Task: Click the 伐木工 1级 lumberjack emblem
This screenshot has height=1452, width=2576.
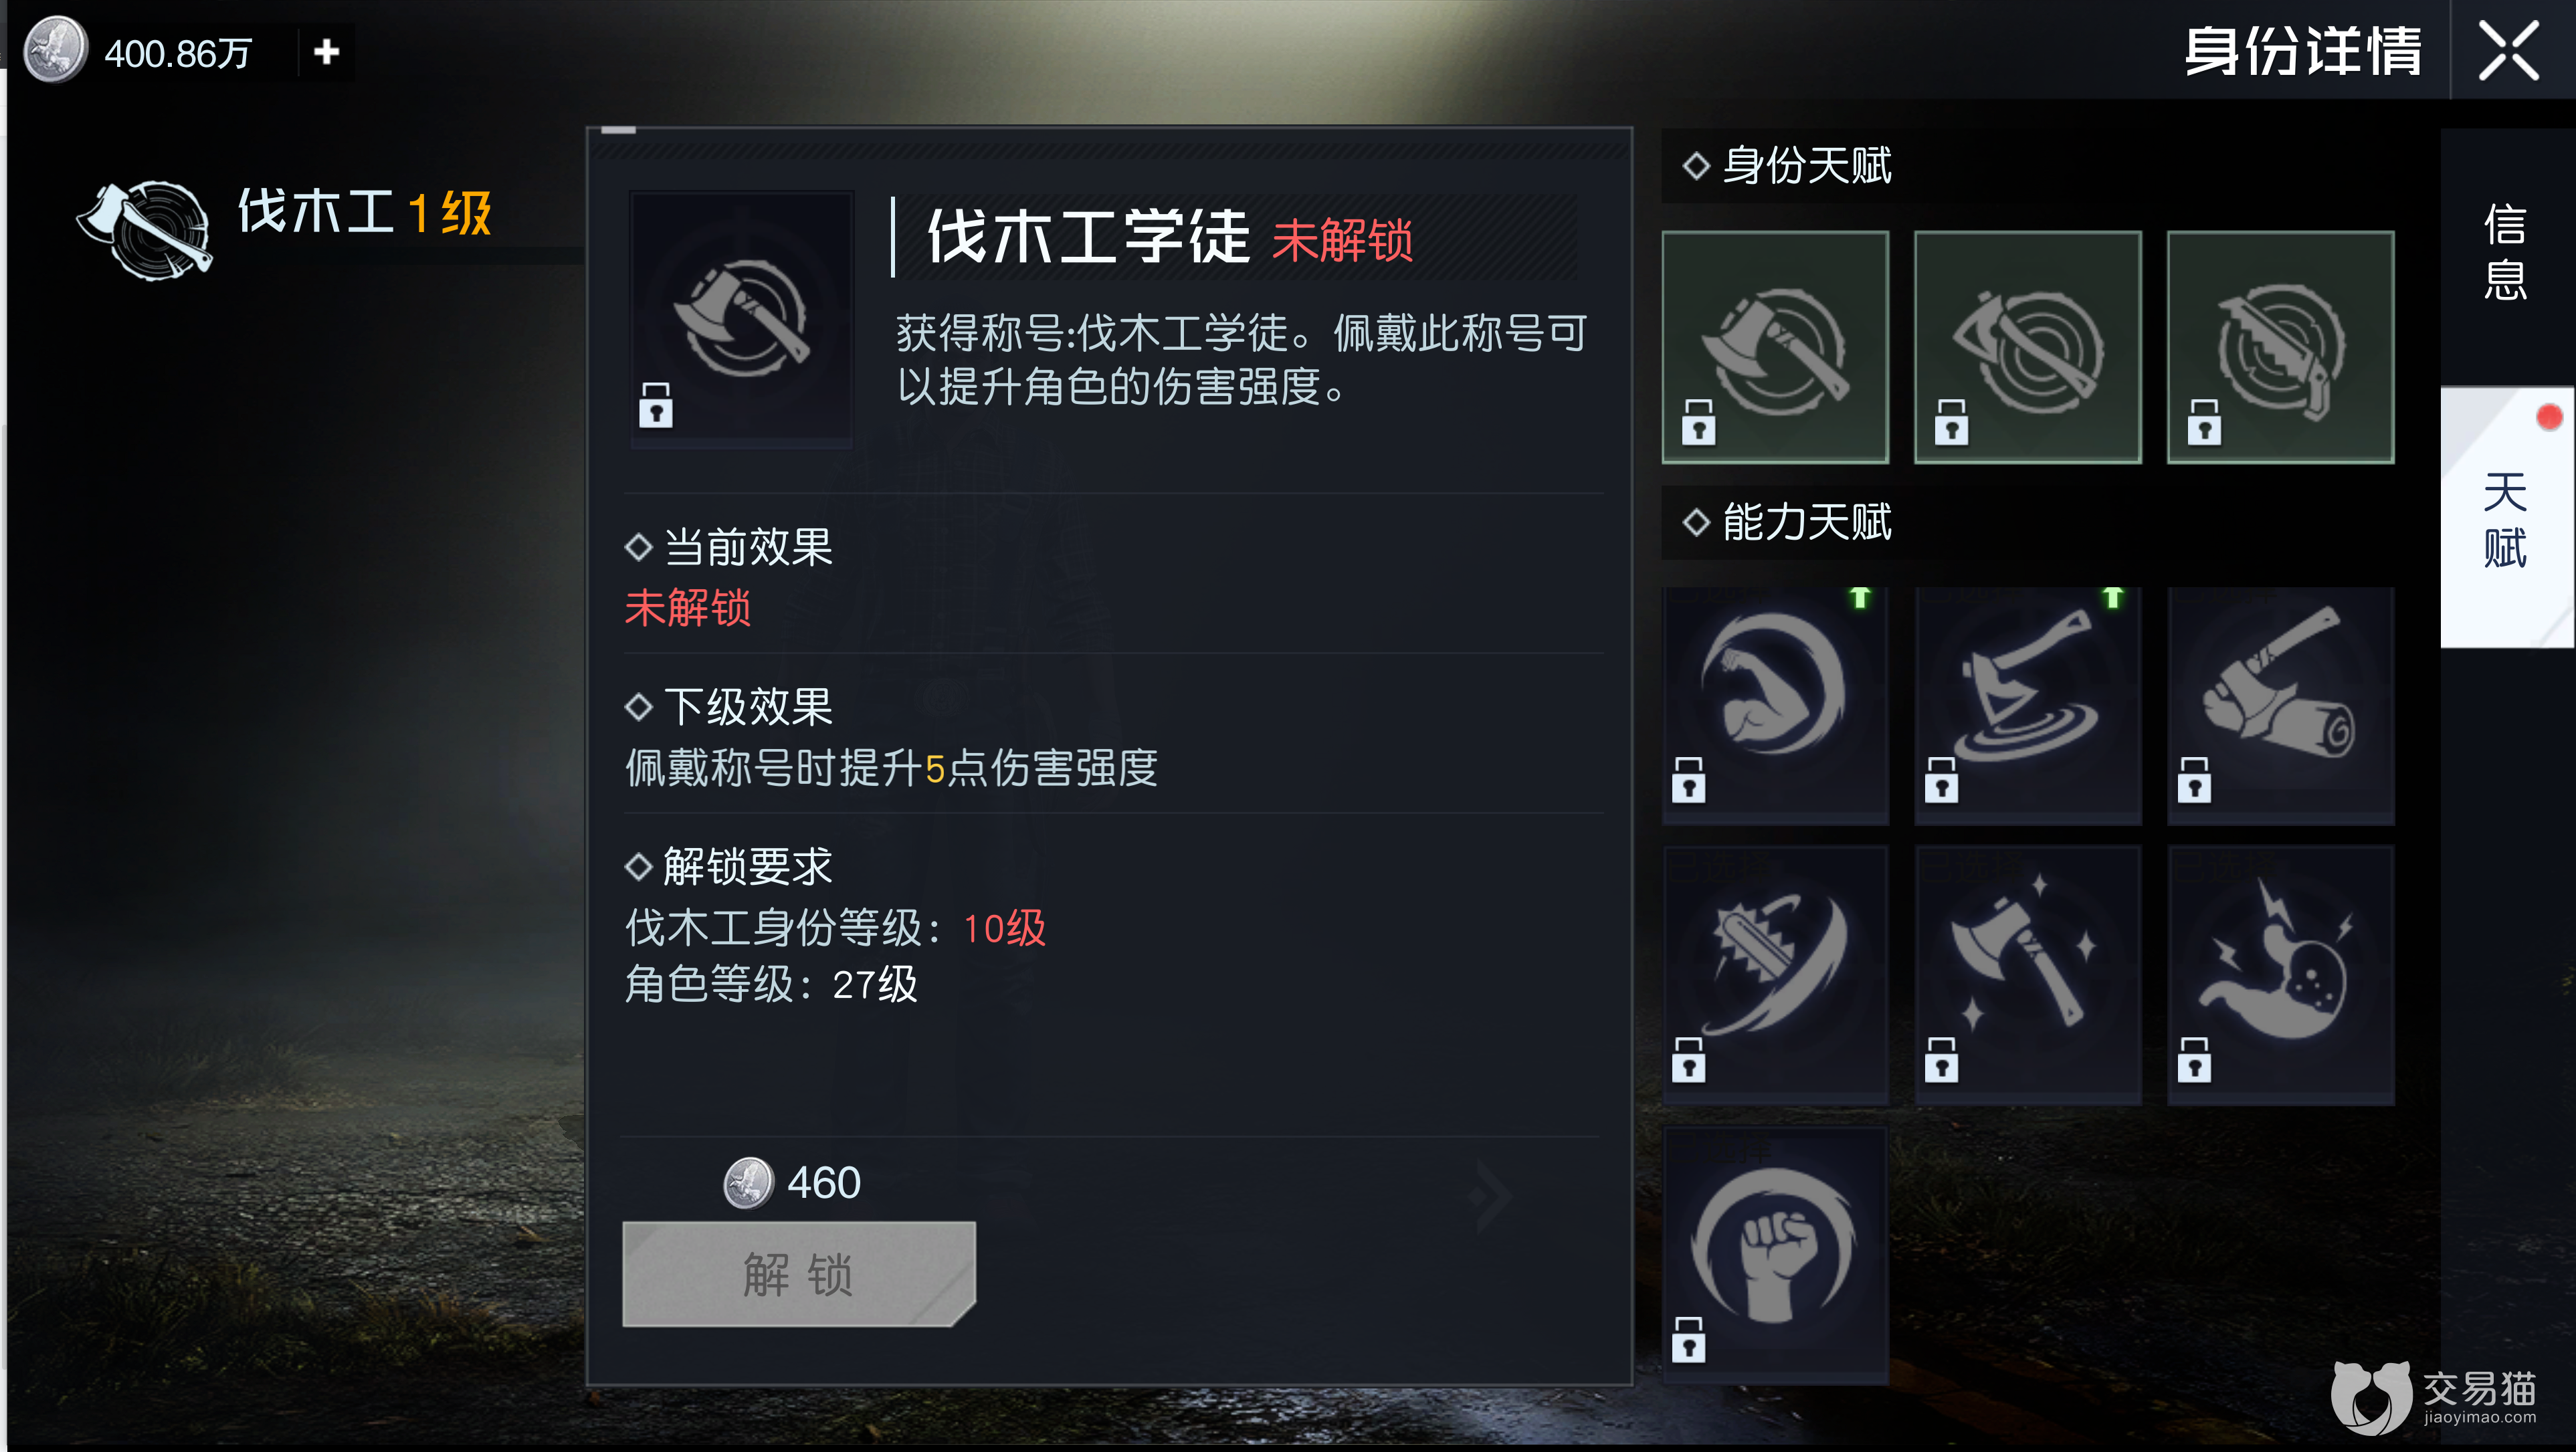Action: (x=146, y=228)
